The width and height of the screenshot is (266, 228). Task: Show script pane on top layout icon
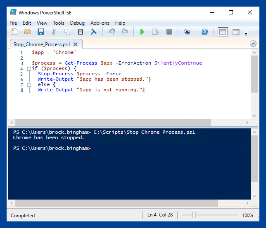click(x=223, y=32)
